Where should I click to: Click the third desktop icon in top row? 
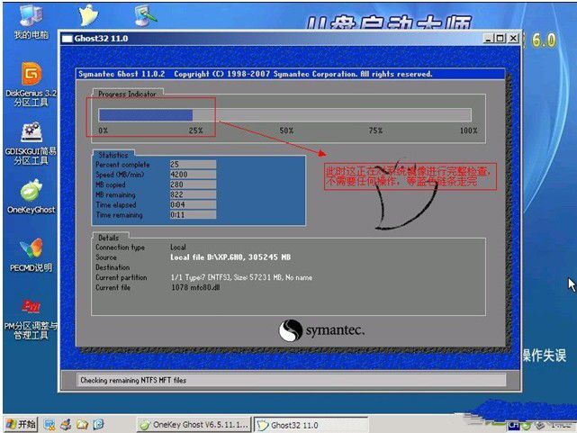click(x=142, y=15)
